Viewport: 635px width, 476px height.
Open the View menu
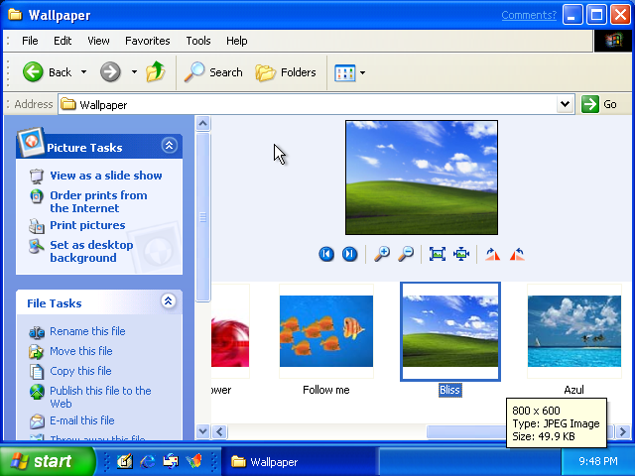click(98, 41)
